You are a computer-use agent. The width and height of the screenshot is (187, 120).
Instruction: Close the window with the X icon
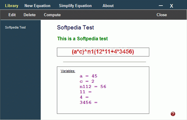point(171,6)
